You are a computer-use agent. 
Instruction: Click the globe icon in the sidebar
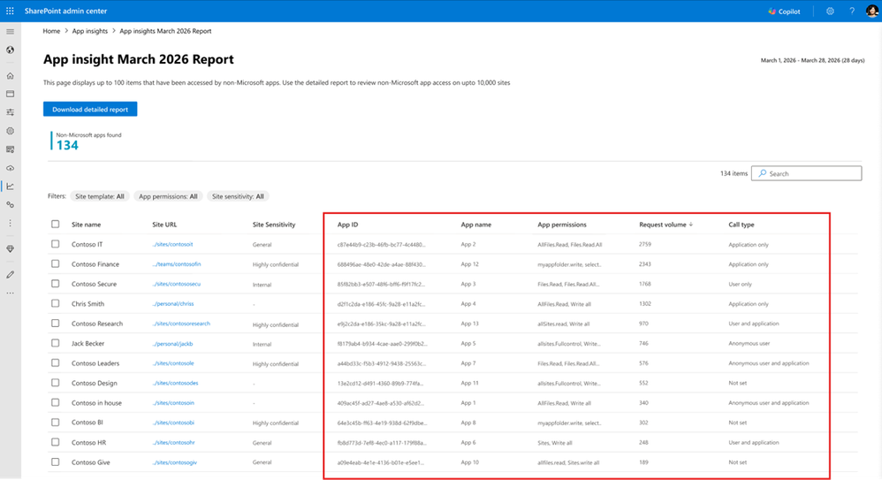click(10, 50)
